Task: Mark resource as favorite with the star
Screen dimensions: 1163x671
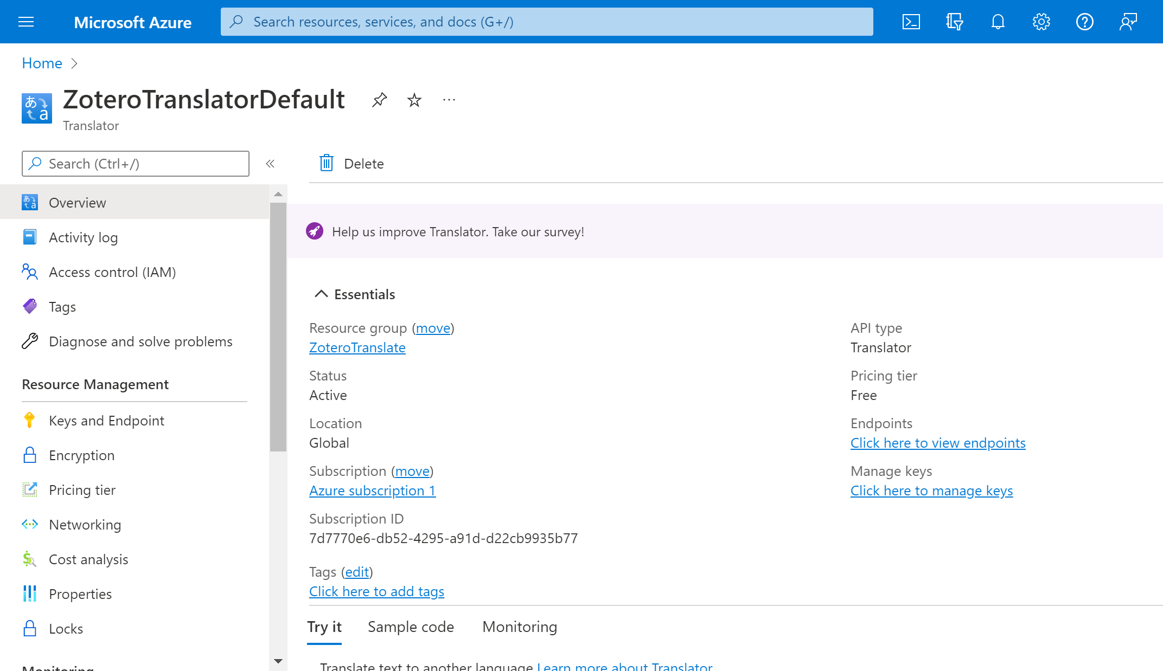Action: [x=414, y=100]
